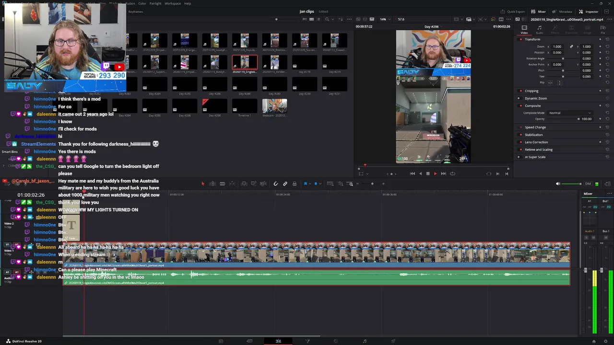Flip the clip vertically
Viewport: 614px width, 345px height.
[559, 82]
